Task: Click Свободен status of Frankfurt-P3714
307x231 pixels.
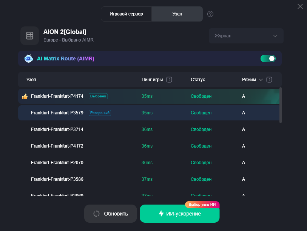Action: pos(201,129)
